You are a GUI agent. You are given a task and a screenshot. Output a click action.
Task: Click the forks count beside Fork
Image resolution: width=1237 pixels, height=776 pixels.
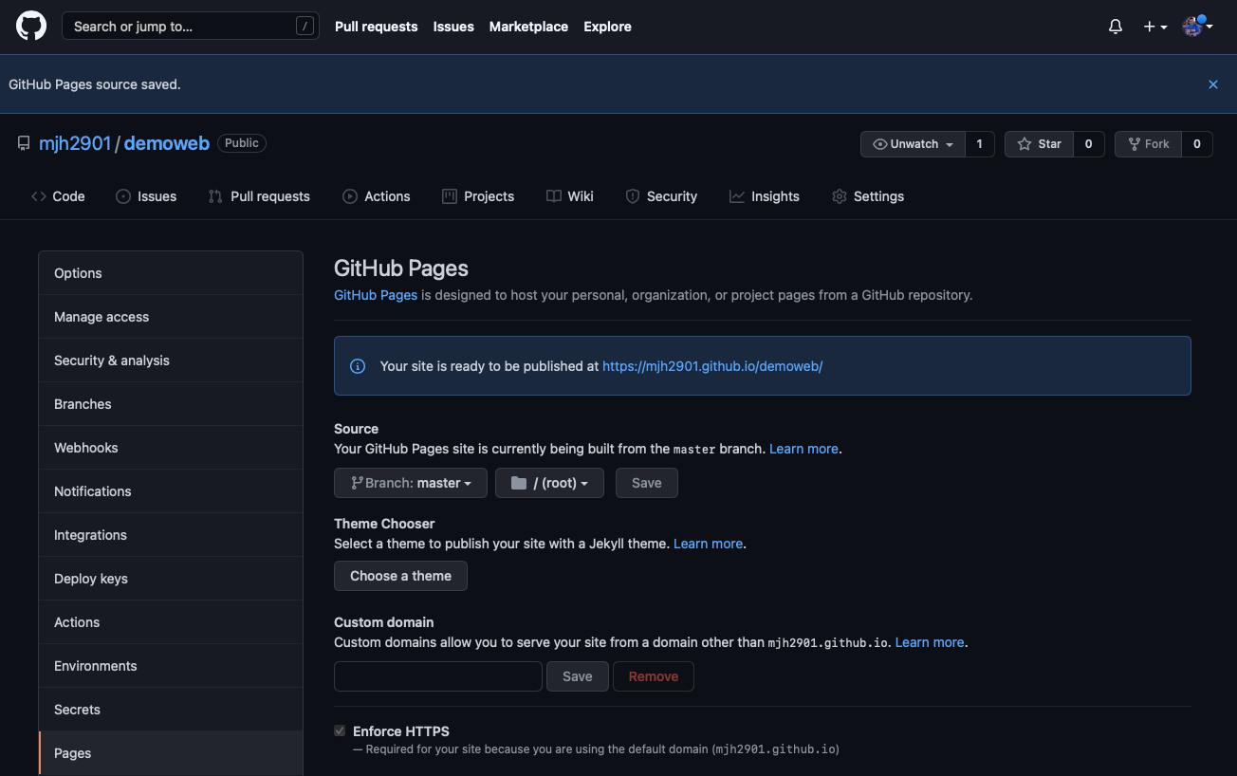click(x=1197, y=144)
